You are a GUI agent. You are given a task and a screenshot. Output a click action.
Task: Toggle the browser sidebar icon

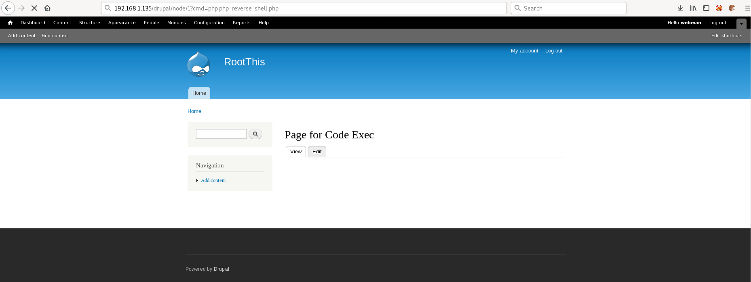coord(706,8)
